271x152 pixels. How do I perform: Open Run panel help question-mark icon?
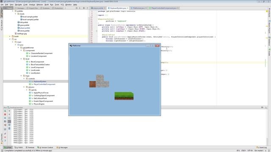coord(5,141)
